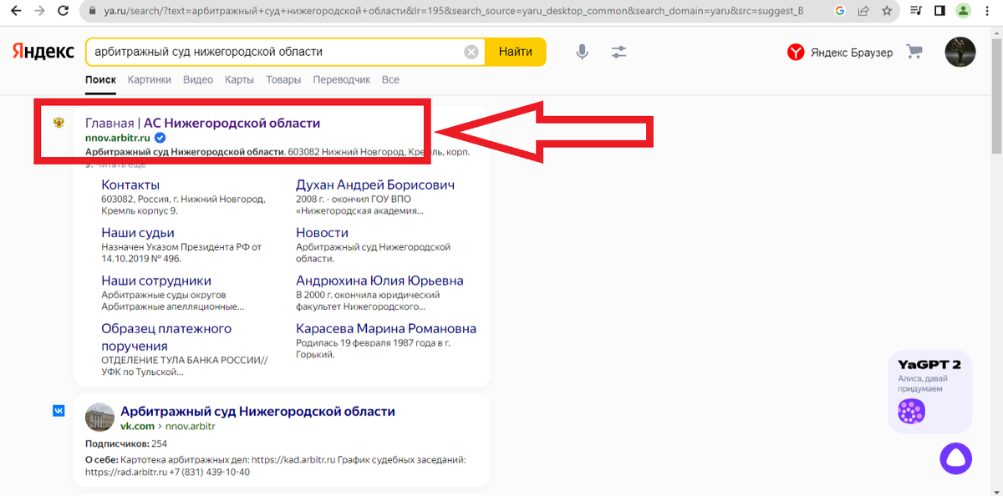1003x496 pixels.
Task: Click the Найти search button
Action: (516, 52)
